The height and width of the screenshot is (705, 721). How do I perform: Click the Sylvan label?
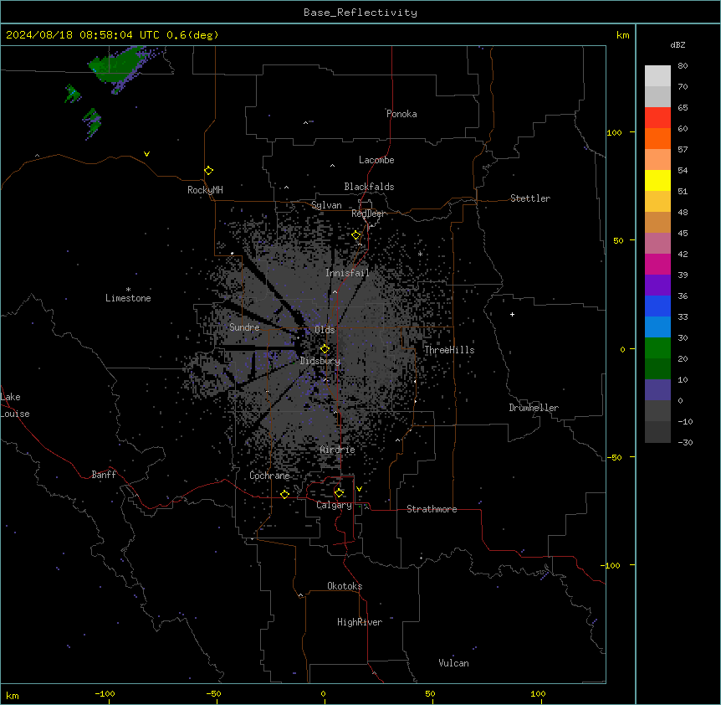pos(326,205)
